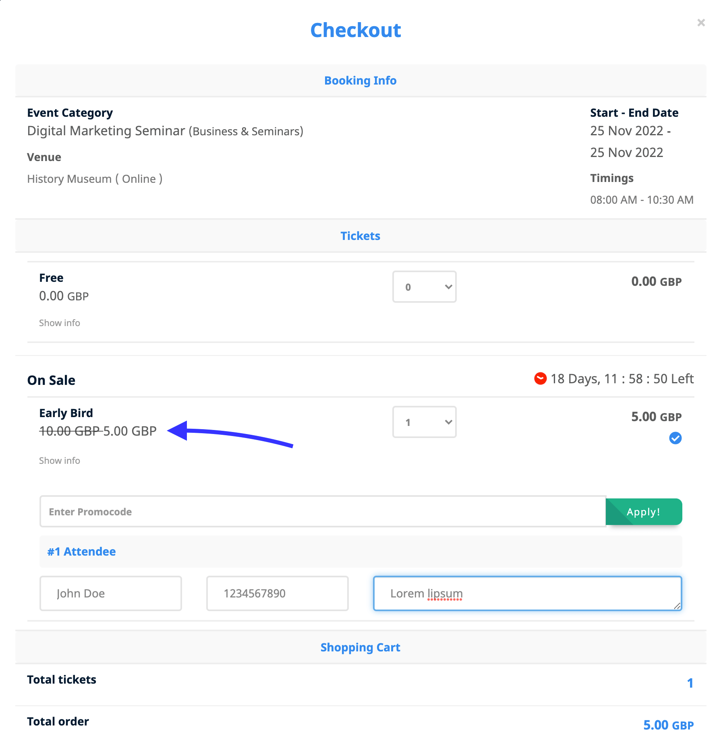The image size is (721, 744).
Task: Select the attendee phone number field
Action: [x=277, y=593]
